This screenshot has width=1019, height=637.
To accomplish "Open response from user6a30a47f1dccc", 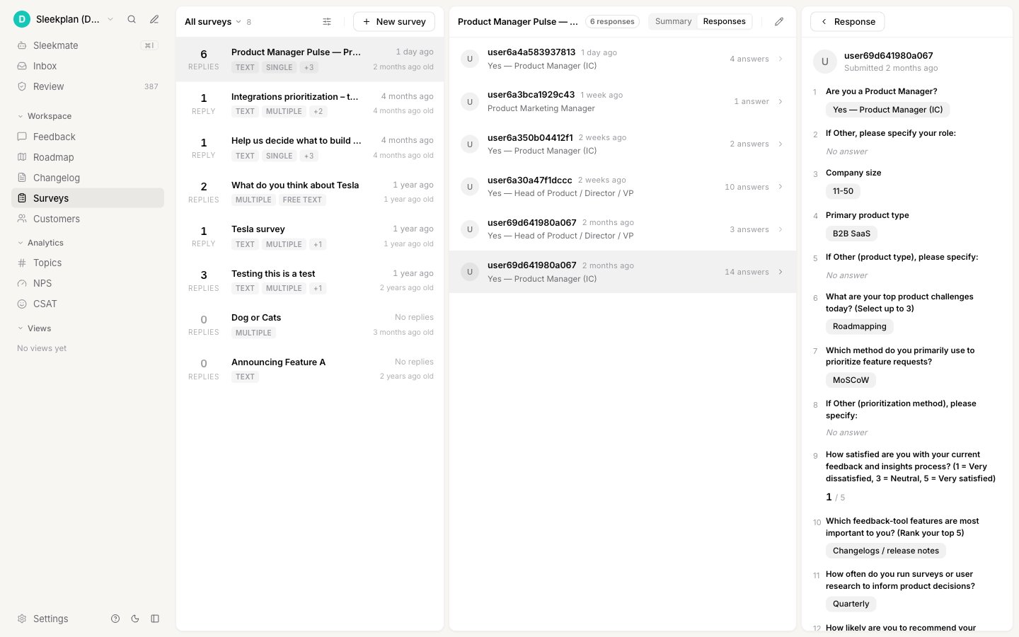I will coord(623,186).
